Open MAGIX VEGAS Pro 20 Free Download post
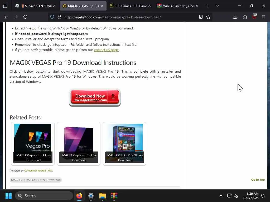This screenshot has height=202, width=270. [124, 144]
